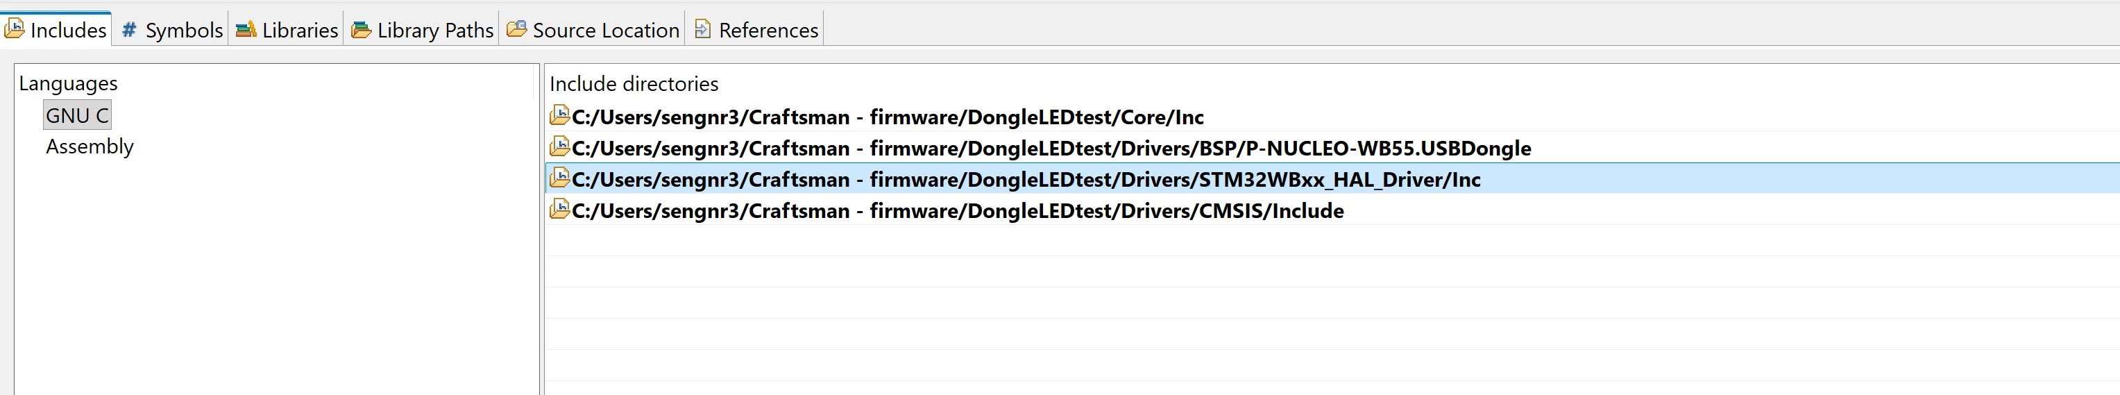Viewport: 2120px width, 395px height.
Task: Switch to the Symbols tab
Action: [x=171, y=30]
